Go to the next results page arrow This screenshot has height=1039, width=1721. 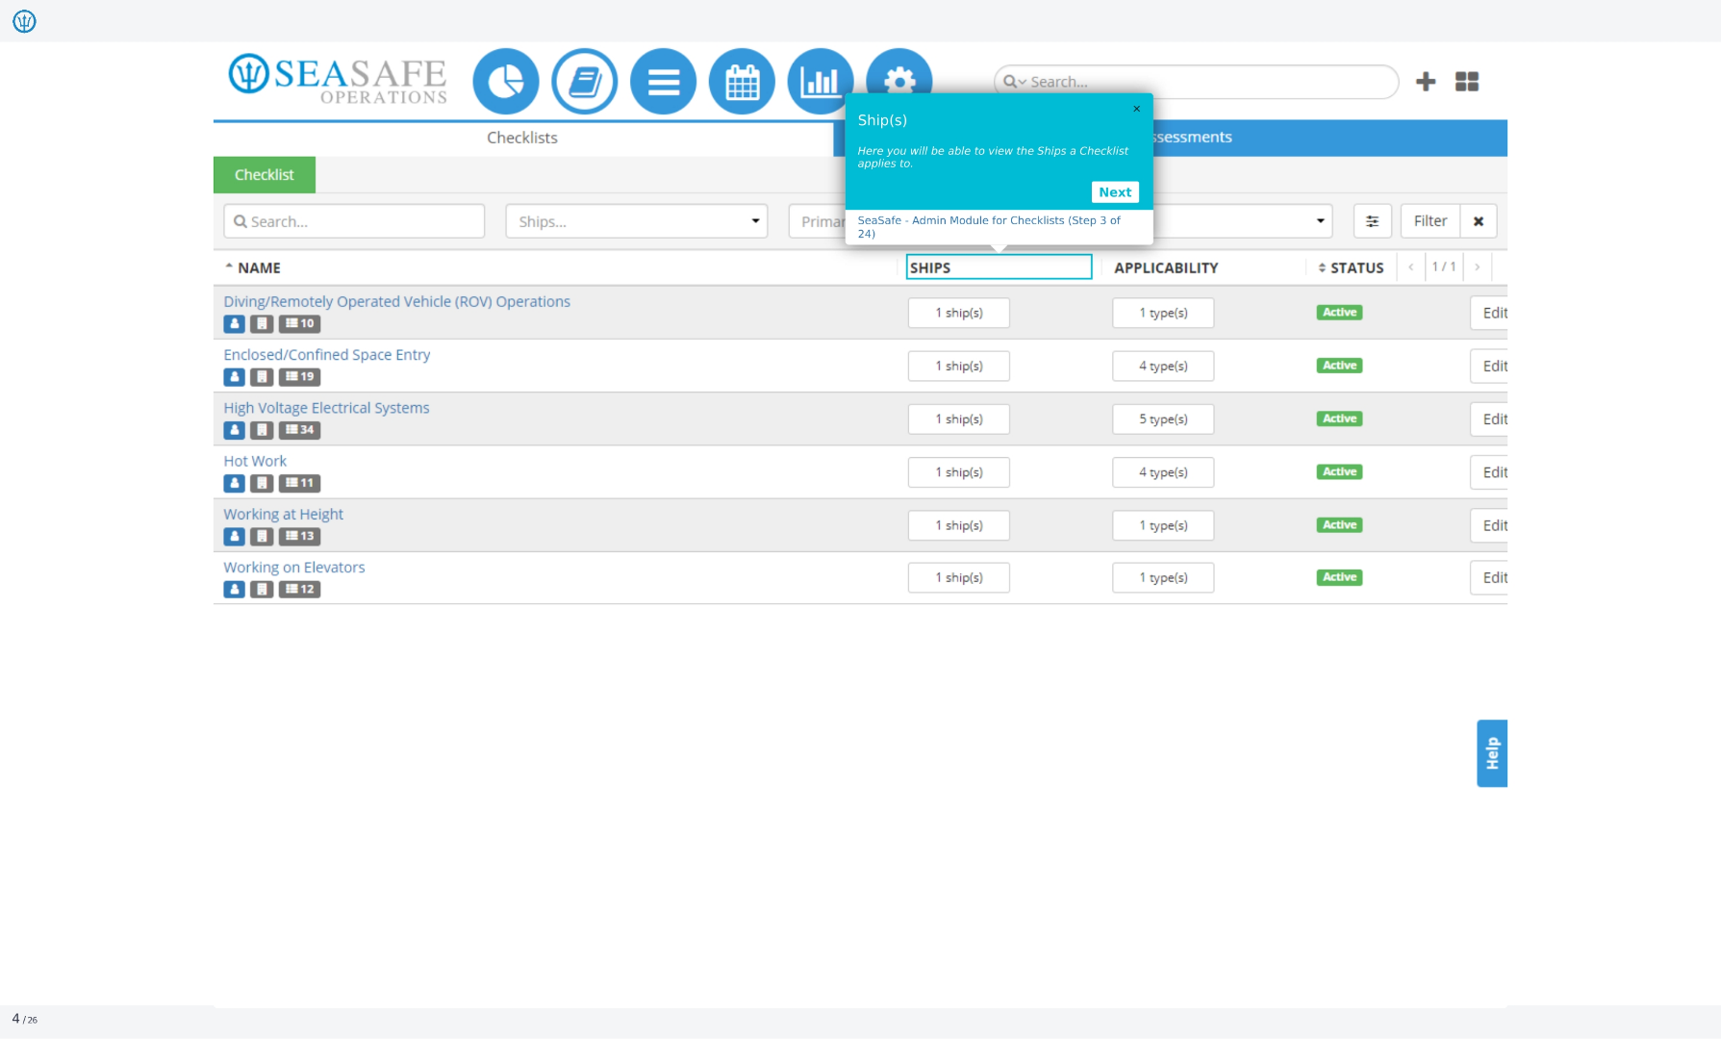pyautogui.click(x=1478, y=267)
